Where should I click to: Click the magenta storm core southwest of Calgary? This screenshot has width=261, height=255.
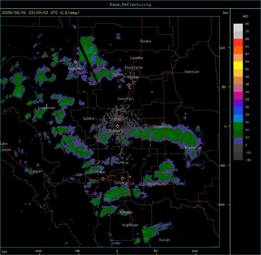pyautogui.click(x=106, y=199)
